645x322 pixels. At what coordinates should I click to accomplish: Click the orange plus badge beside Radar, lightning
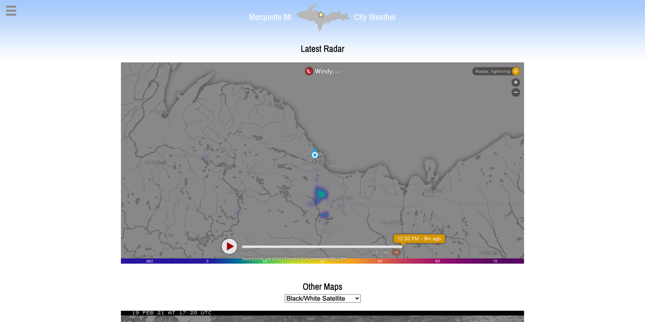[x=515, y=71]
